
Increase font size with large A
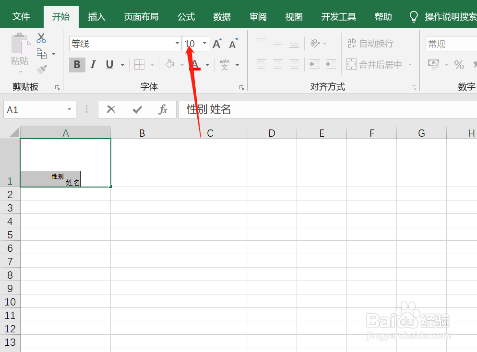(217, 44)
